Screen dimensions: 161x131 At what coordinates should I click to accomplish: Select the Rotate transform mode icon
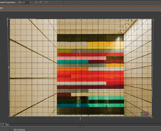(x=36, y=3)
